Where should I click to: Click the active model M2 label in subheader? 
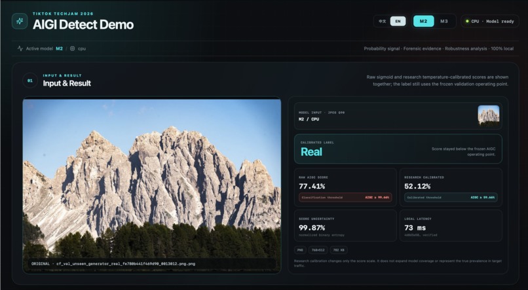(x=59, y=48)
